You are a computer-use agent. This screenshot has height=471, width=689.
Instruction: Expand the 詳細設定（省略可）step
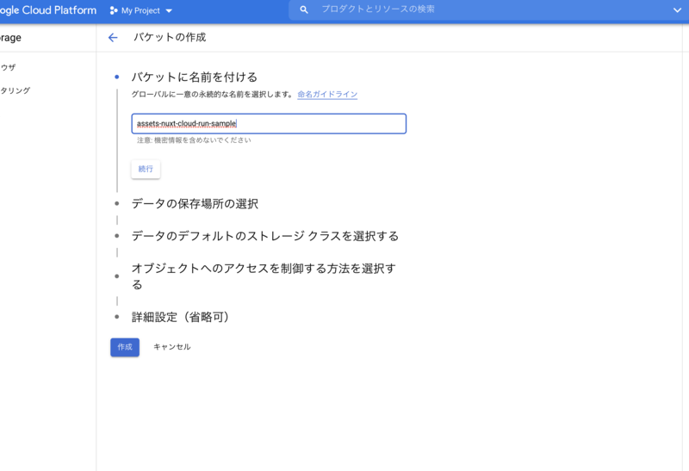click(180, 317)
